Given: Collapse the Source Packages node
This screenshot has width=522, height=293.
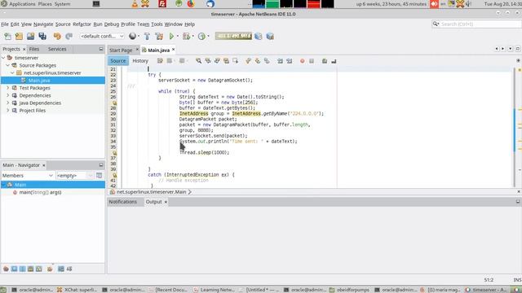Looking at the screenshot, I should click(x=7, y=65).
